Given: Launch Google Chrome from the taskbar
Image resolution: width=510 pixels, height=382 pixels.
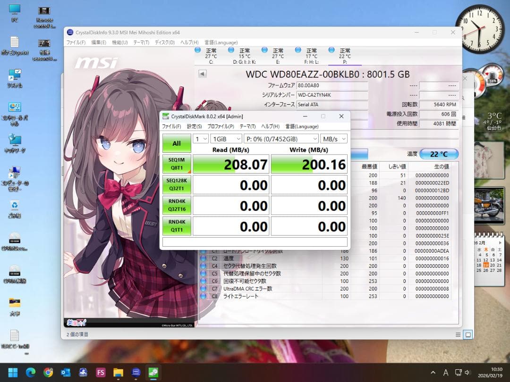Looking at the screenshot, I should tap(48, 372).
